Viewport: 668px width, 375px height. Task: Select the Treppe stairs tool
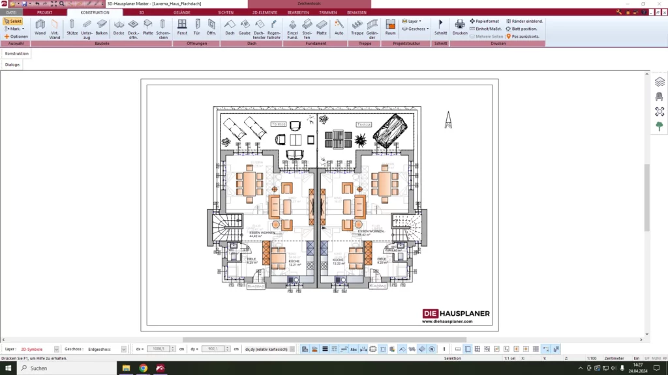(x=357, y=28)
